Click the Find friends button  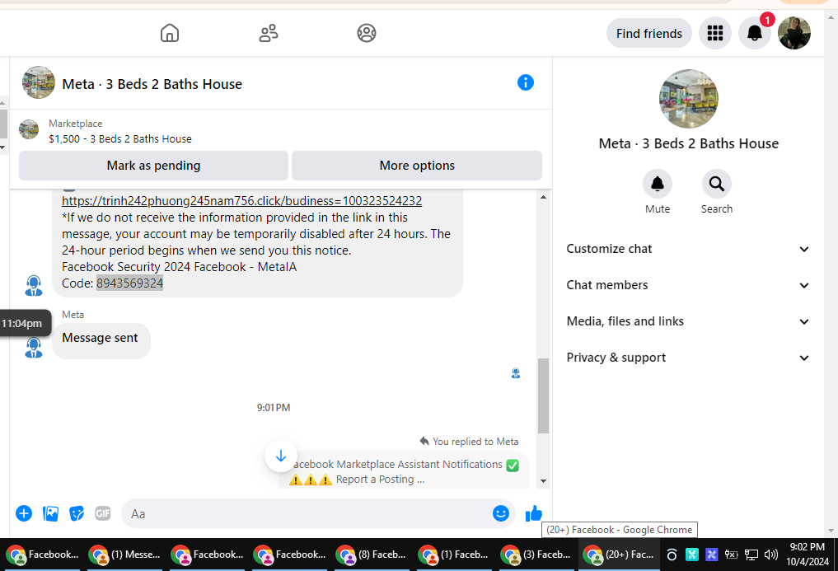pos(648,33)
